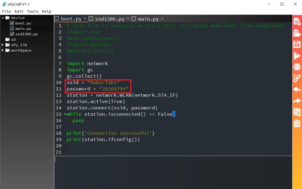This screenshot has width=302, height=189.
Task: Click line number 12 in the gutter
Action: (59, 95)
